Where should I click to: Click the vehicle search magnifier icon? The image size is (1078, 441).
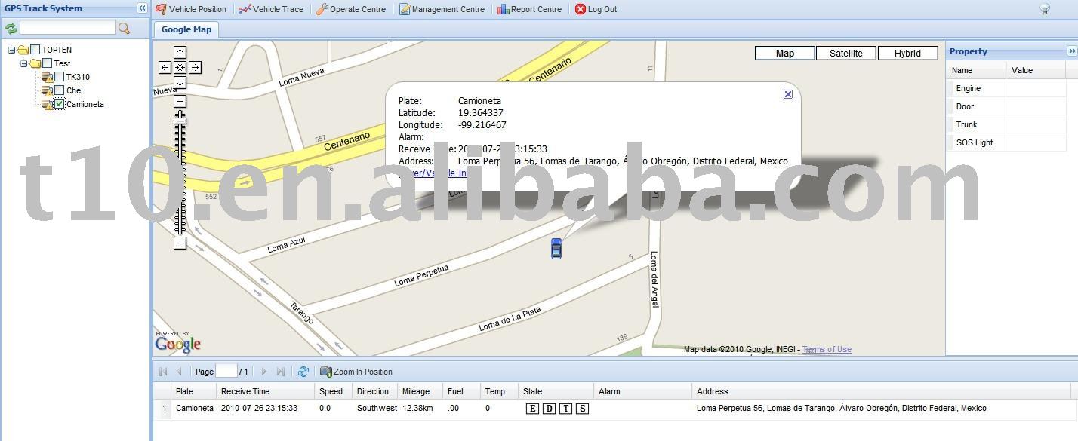[125, 28]
